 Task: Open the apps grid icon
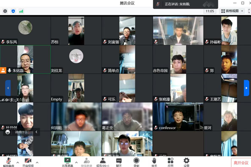tap(170, 162)
